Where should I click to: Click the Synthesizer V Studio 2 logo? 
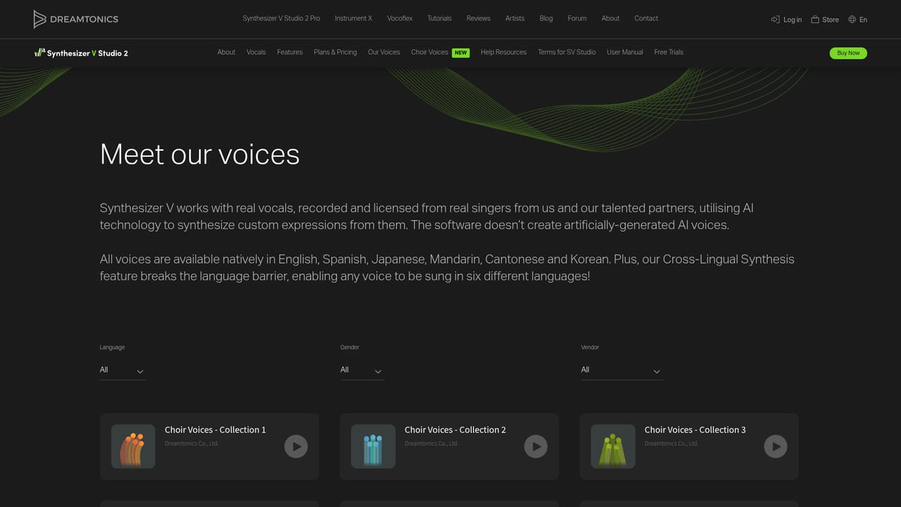(x=81, y=53)
